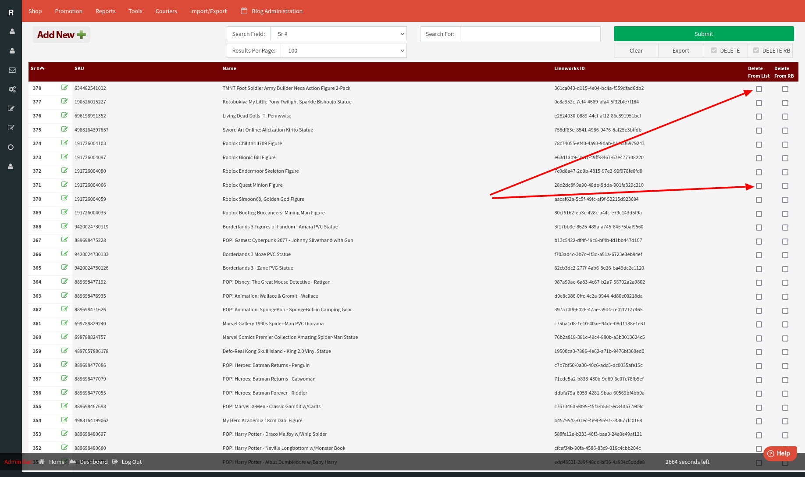Edit row 371 Roblox Quest Minion Figure

(x=64, y=184)
